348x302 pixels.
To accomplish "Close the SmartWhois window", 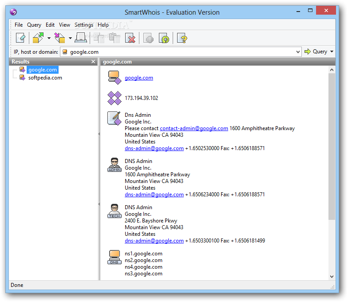I will click(326, 11).
